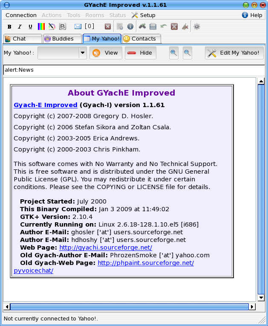Switch to the Buddies tab
268x326 pixels.
(x=62, y=39)
